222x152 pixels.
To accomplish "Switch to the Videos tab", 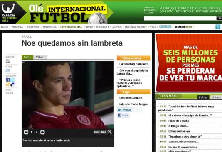I will pos(40,57).
